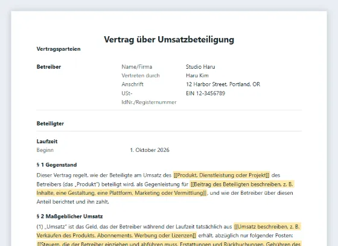This screenshot has height=246, width=338.
Task: Fill the "[[Beitrag des Beteiligten beschreiben..." placeholder
Action: [x=165, y=189]
